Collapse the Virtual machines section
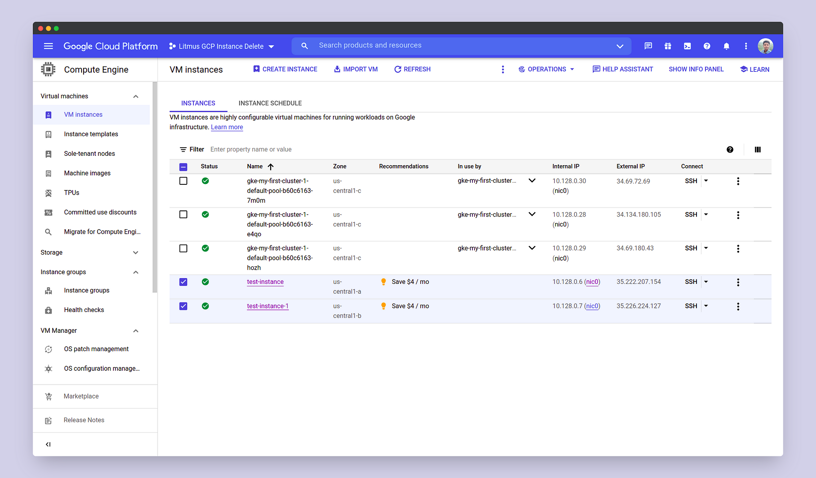816x478 pixels. click(x=136, y=96)
